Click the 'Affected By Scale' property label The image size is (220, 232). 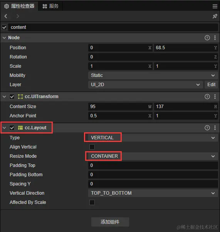28,202
